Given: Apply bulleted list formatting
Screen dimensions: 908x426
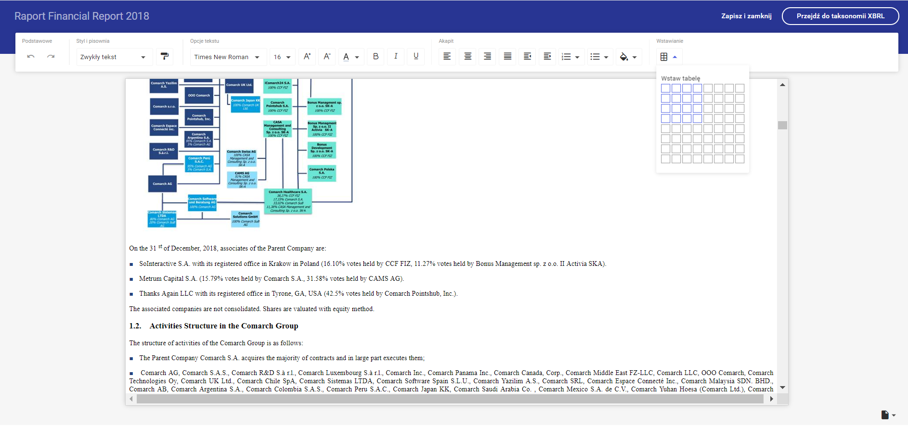Looking at the screenshot, I should click(595, 57).
